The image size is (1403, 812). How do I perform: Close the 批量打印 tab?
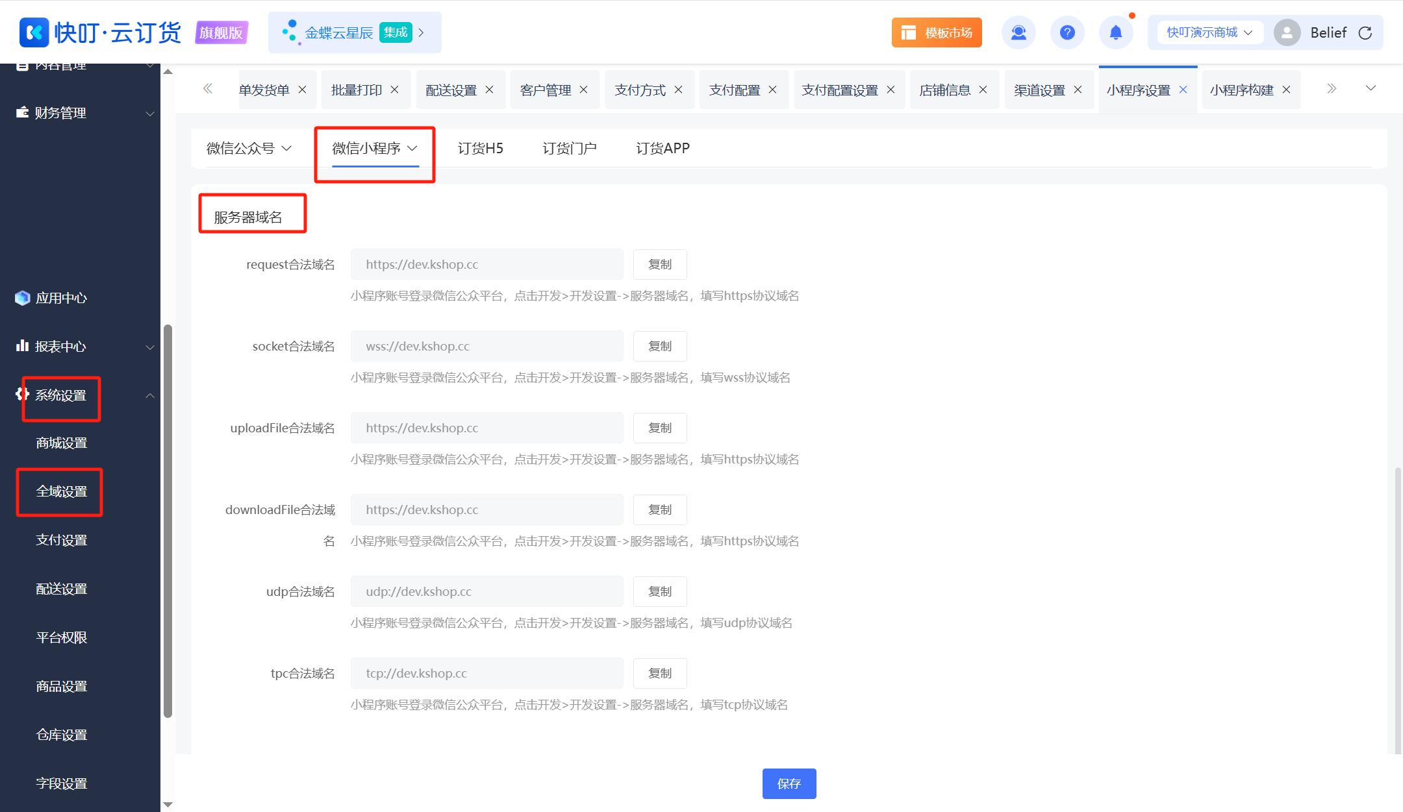[x=394, y=90]
